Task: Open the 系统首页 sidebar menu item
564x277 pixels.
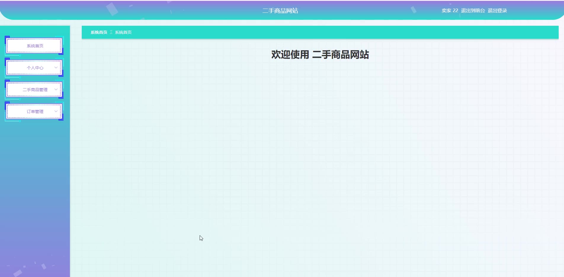Action: click(x=34, y=46)
